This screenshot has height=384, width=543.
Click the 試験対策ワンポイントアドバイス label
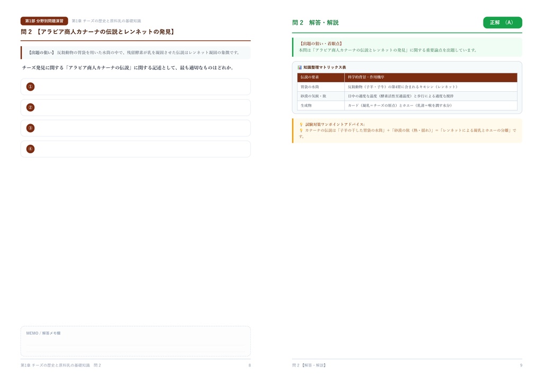(335, 124)
